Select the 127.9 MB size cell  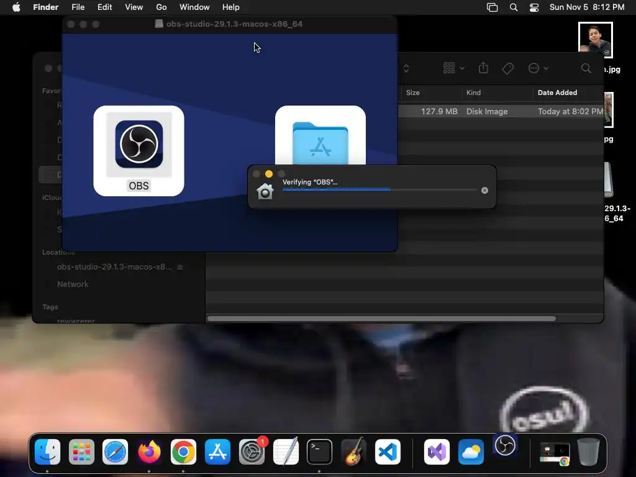pos(439,111)
